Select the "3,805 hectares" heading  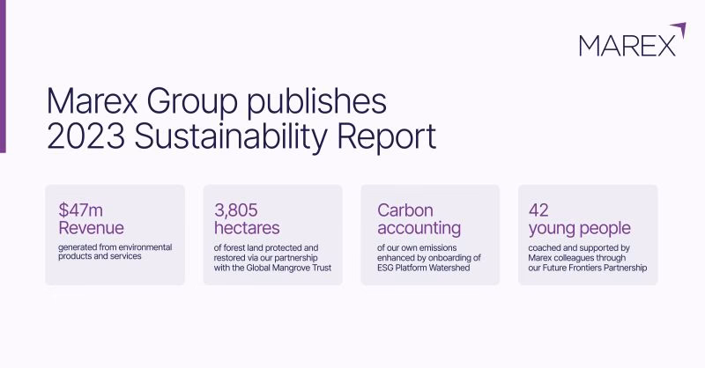pos(247,219)
